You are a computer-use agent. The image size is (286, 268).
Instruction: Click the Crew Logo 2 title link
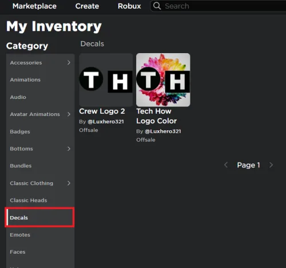click(x=102, y=111)
